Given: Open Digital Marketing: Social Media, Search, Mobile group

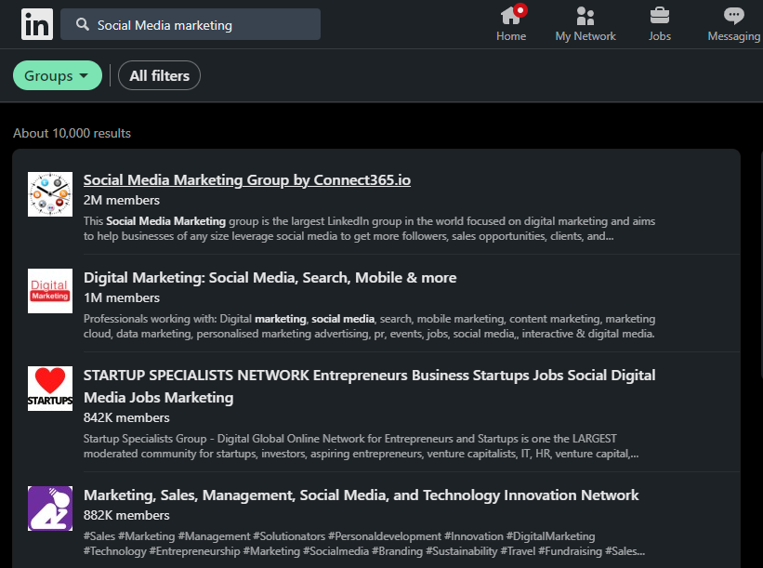Looking at the screenshot, I should pos(270,277).
